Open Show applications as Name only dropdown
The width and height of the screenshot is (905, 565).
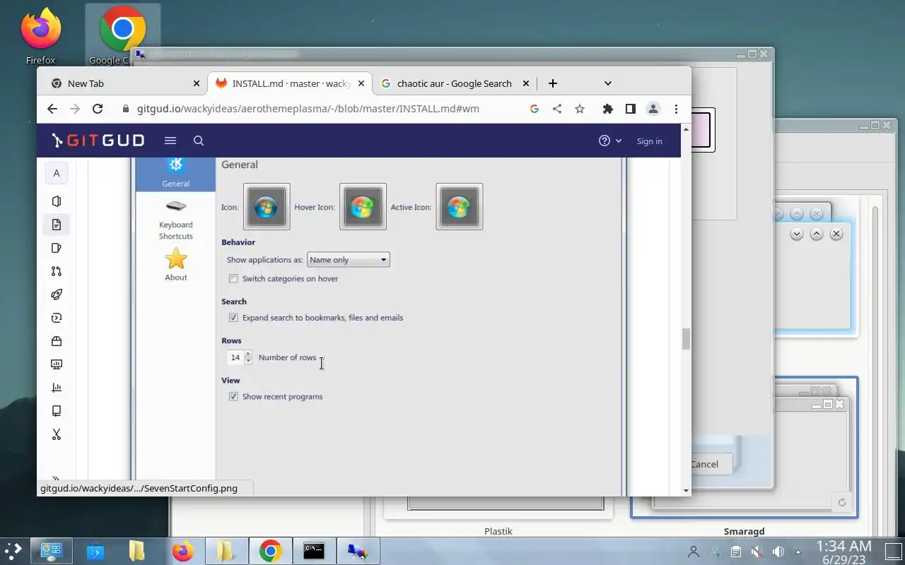(348, 260)
